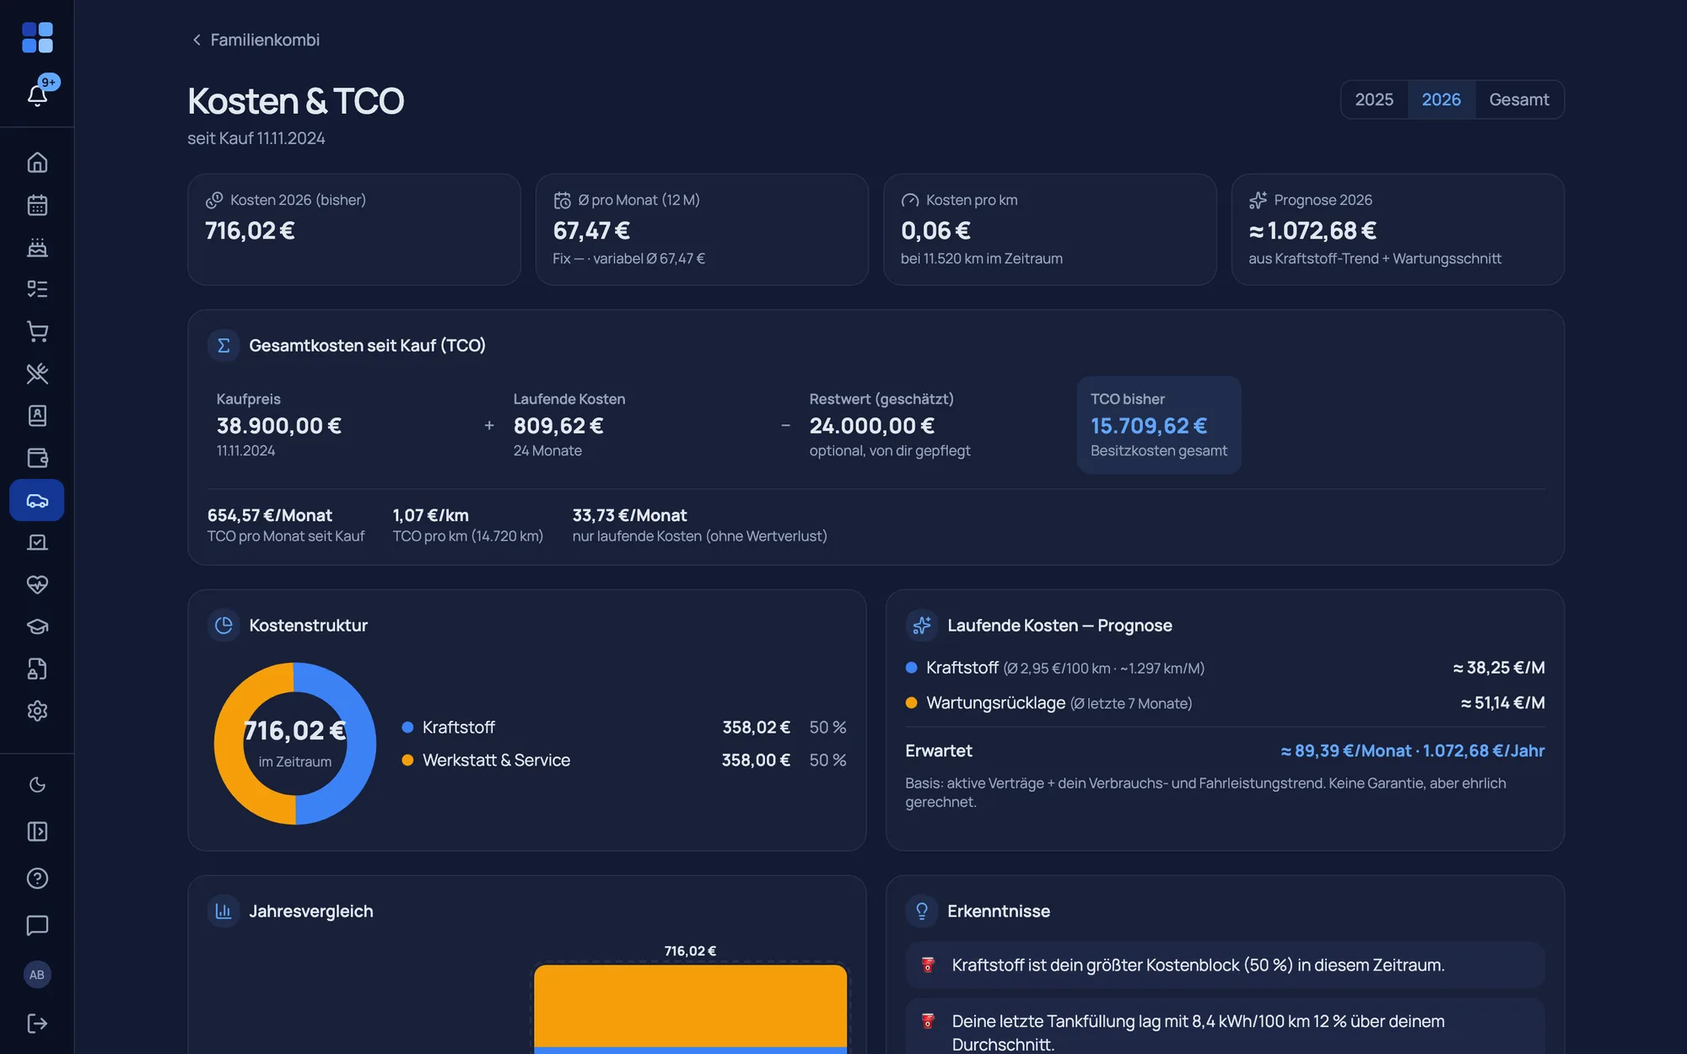Click the TCO bisher highlighted box

pyautogui.click(x=1158, y=425)
